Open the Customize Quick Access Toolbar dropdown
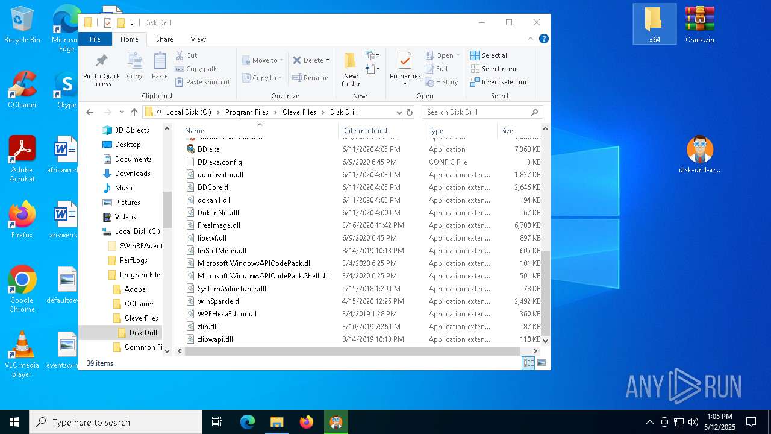 tap(132, 23)
